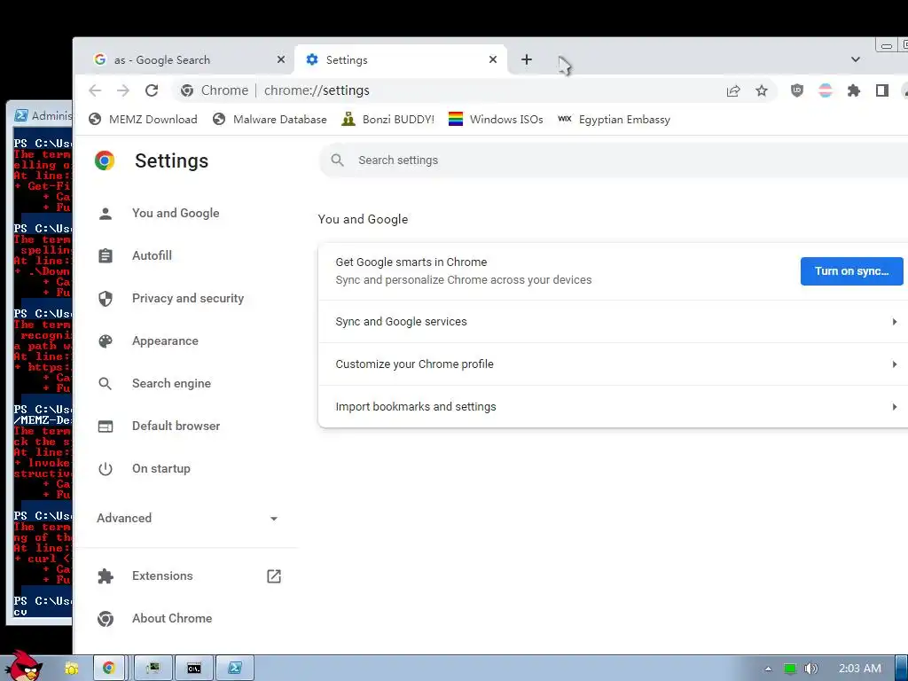Open the Bonzi BUDDY! bookmark

point(387,120)
